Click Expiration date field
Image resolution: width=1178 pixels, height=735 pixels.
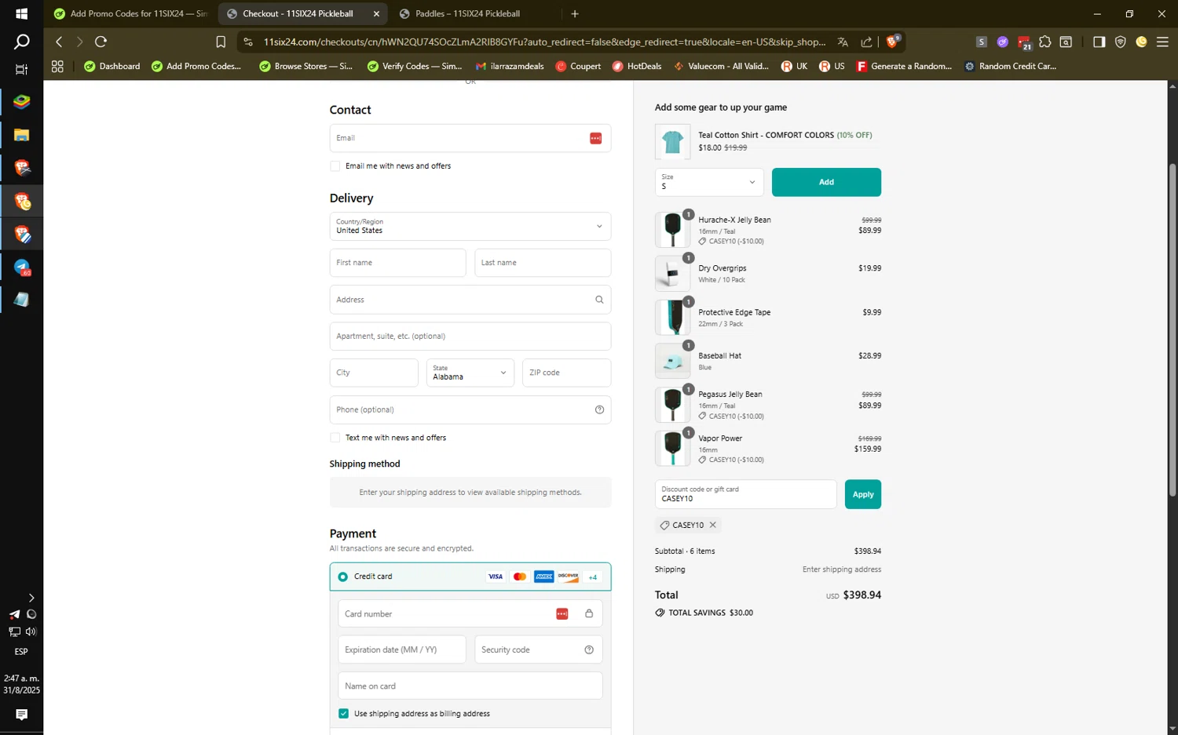coord(401,649)
